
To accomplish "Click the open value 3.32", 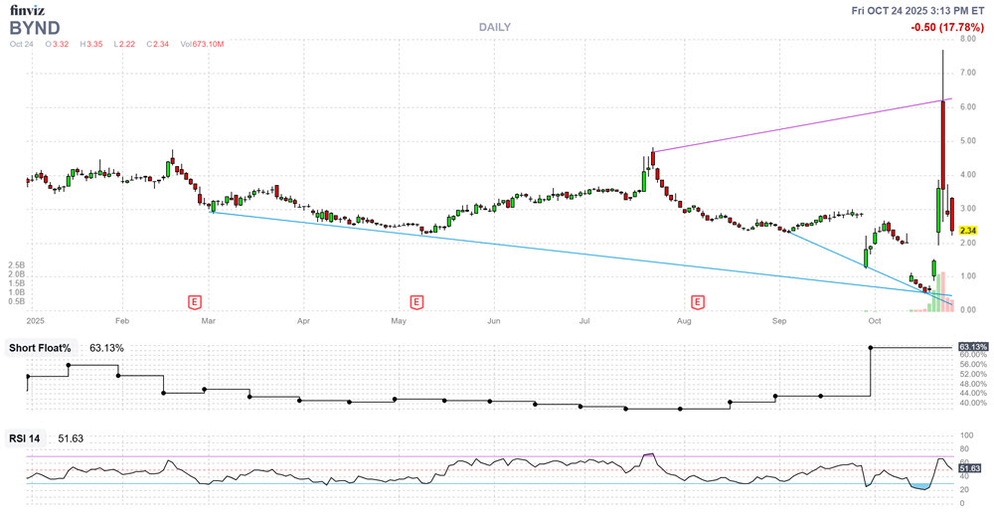I will pyautogui.click(x=61, y=45).
